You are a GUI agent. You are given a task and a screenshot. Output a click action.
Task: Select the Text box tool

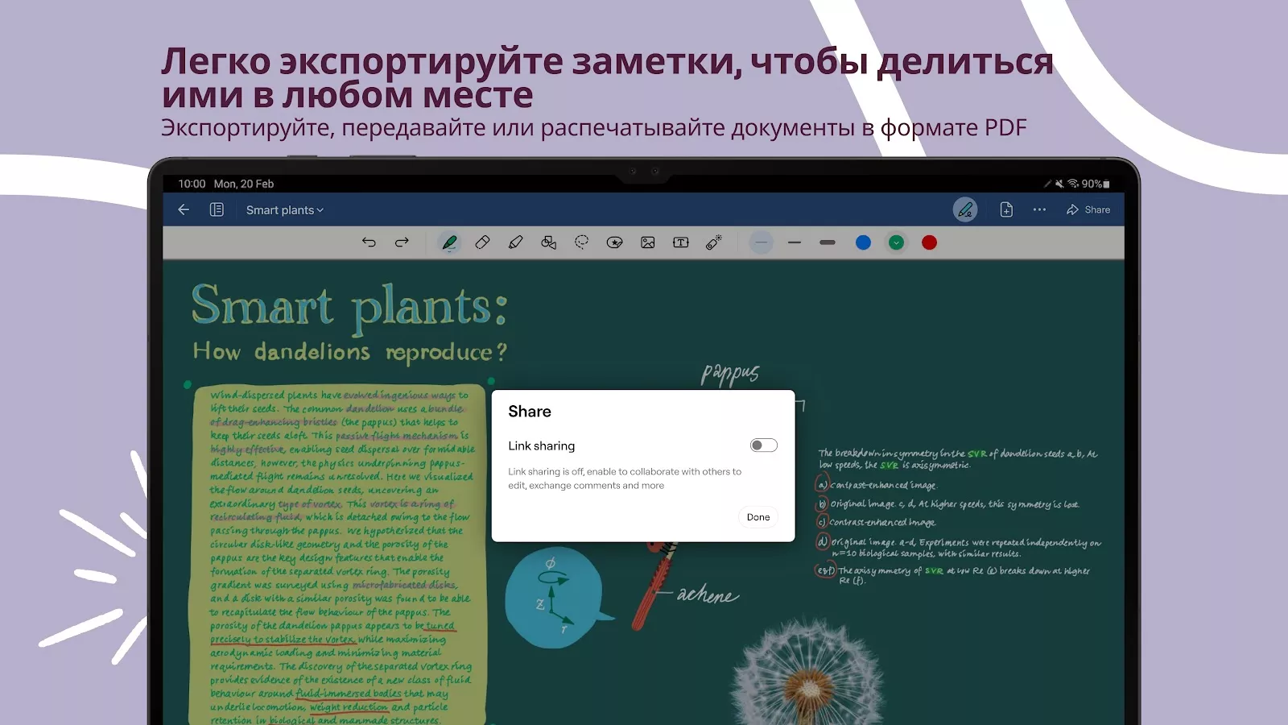(x=681, y=242)
